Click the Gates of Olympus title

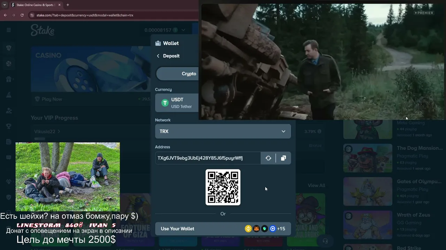tap(420, 182)
